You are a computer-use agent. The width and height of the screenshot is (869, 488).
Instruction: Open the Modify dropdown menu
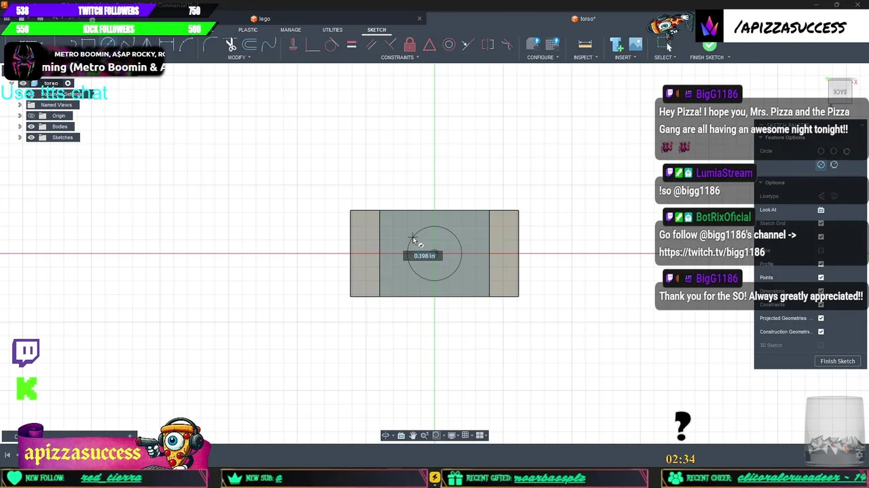[x=239, y=58]
